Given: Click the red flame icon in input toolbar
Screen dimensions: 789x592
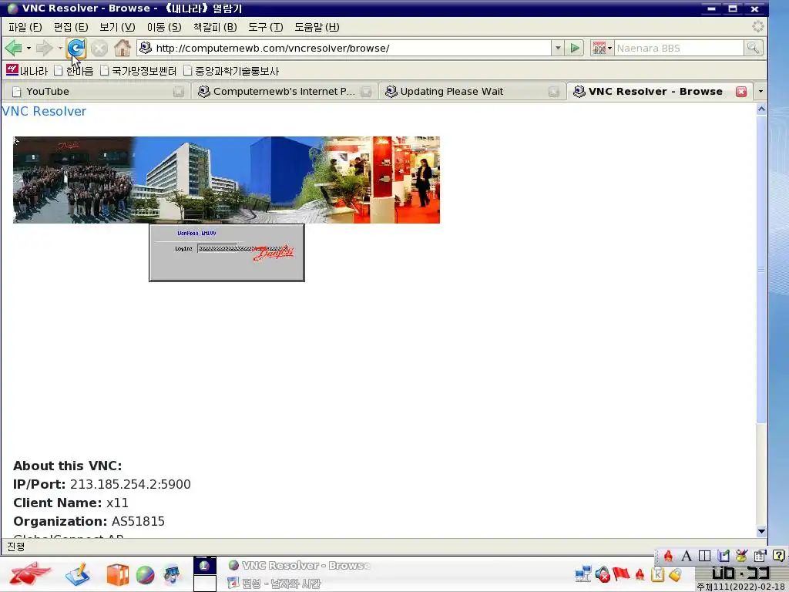Looking at the screenshot, I should click(x=668, y=556).
